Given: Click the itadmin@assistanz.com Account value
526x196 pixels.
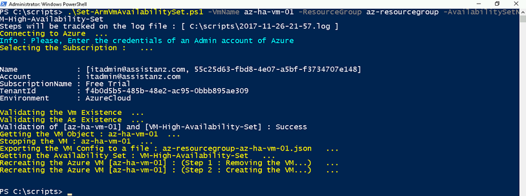Looking at the screenshot, I should coord(133,77).
